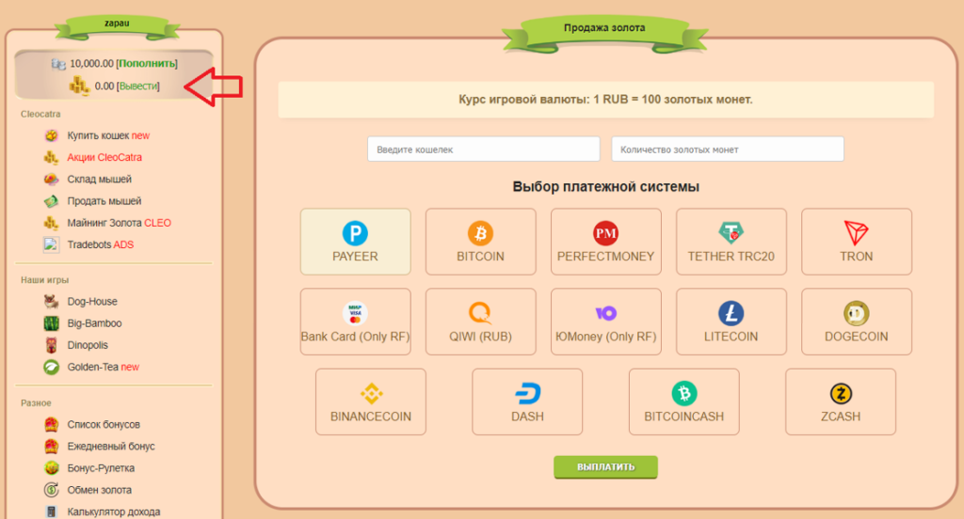Open Майнинг Золота CLEO link
The height and width of the screenshot is (519, 964).
coord(120,223)
